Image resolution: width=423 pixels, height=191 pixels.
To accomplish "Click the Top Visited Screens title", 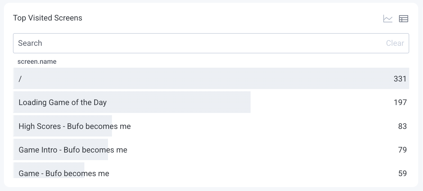I will (x=48, y=18).
